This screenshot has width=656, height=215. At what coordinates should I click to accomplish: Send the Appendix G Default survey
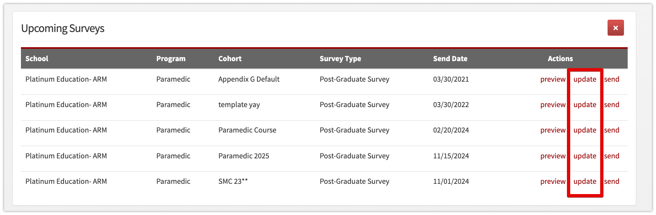click(612, 79)
